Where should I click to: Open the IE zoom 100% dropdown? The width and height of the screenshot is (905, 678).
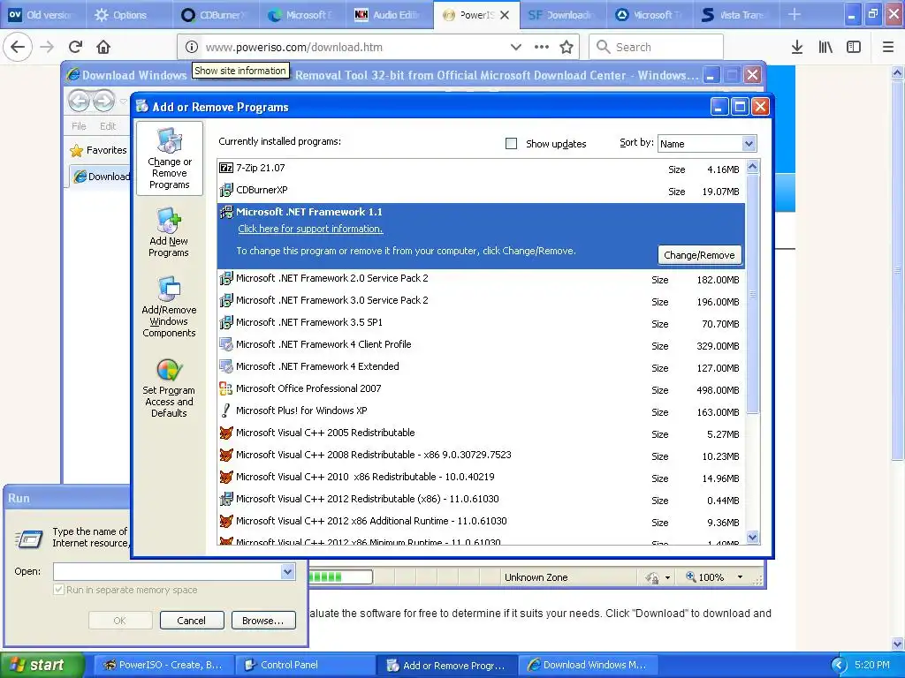click(x=740, y=577)
